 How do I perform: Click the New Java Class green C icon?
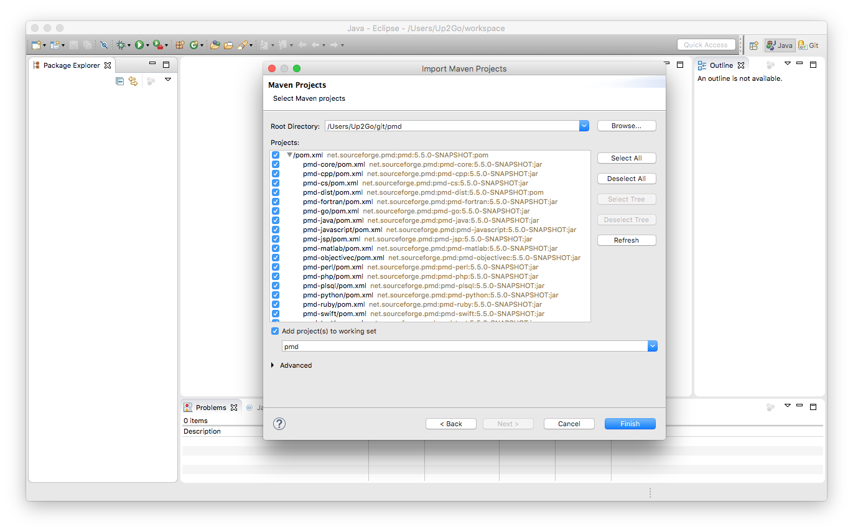point(194,45)
